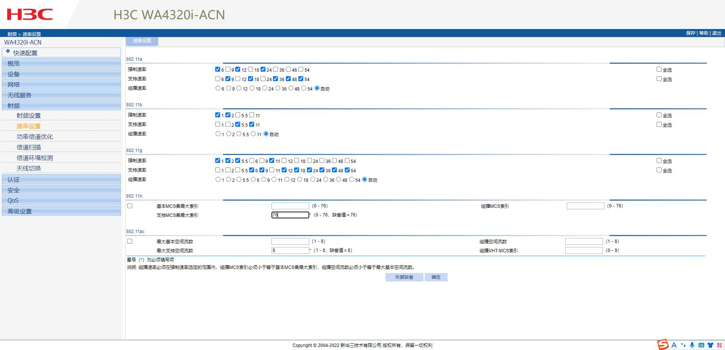Check 全选 for 802.11b 强制速率

pyautogui.click(x=659, y=115)
